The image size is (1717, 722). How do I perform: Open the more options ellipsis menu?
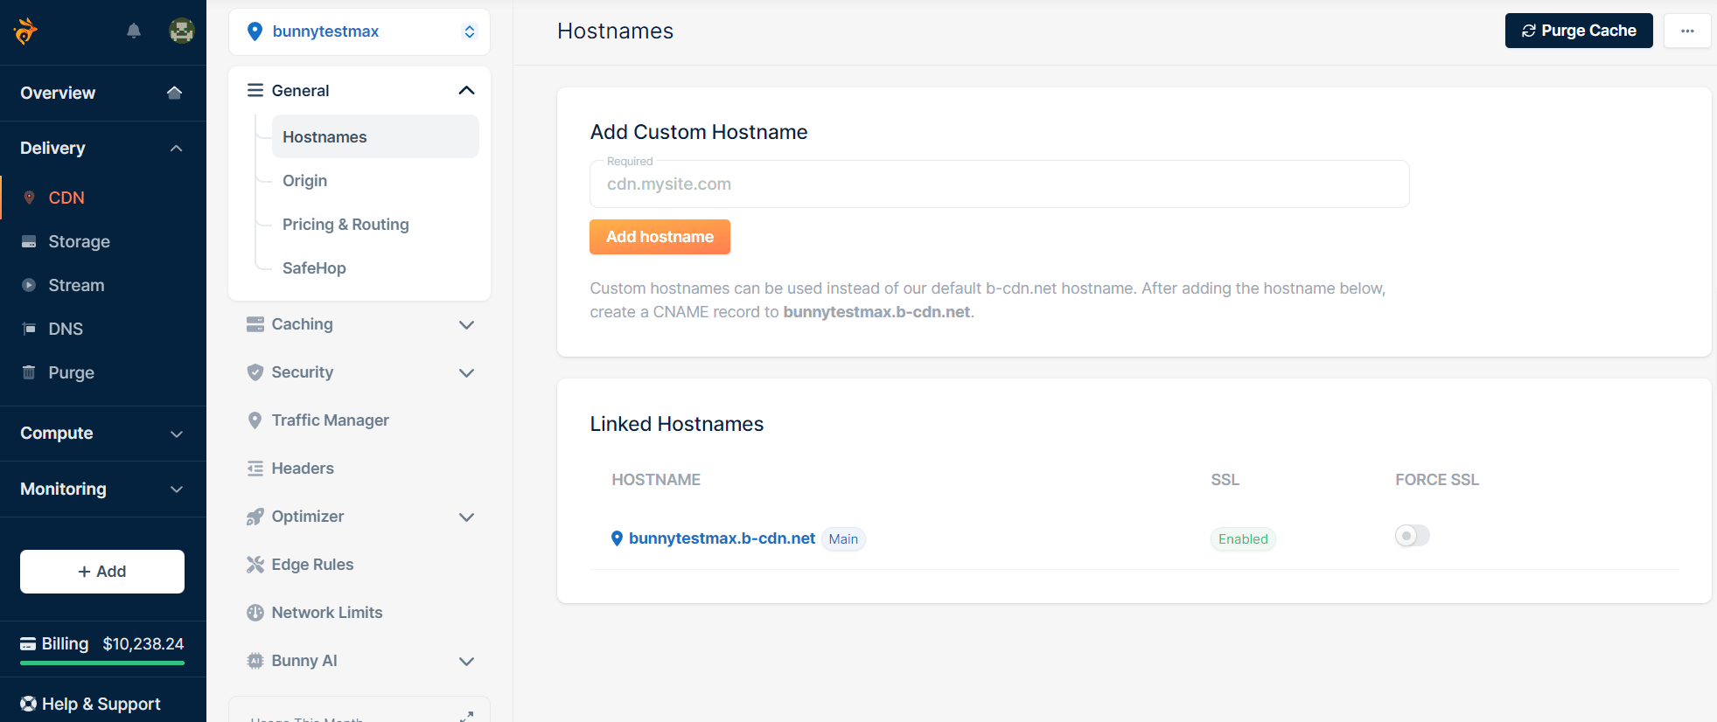(x=1687, y=31)
